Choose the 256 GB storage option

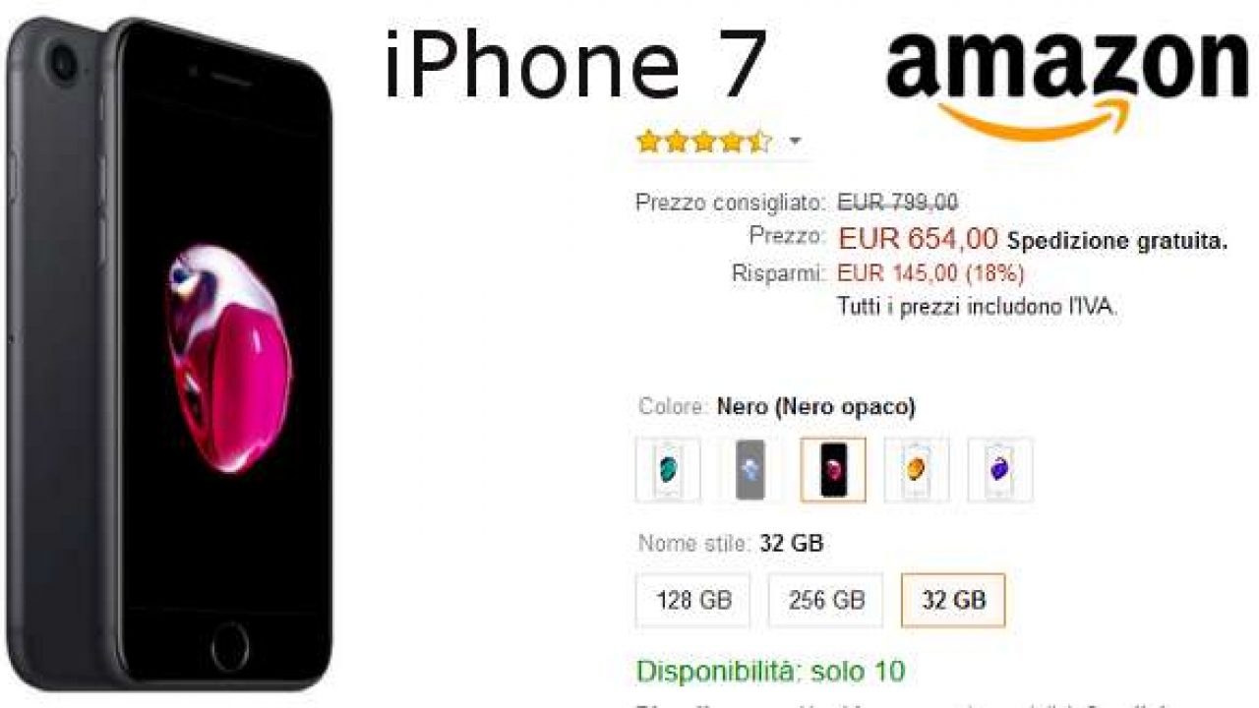click(826, 600)
